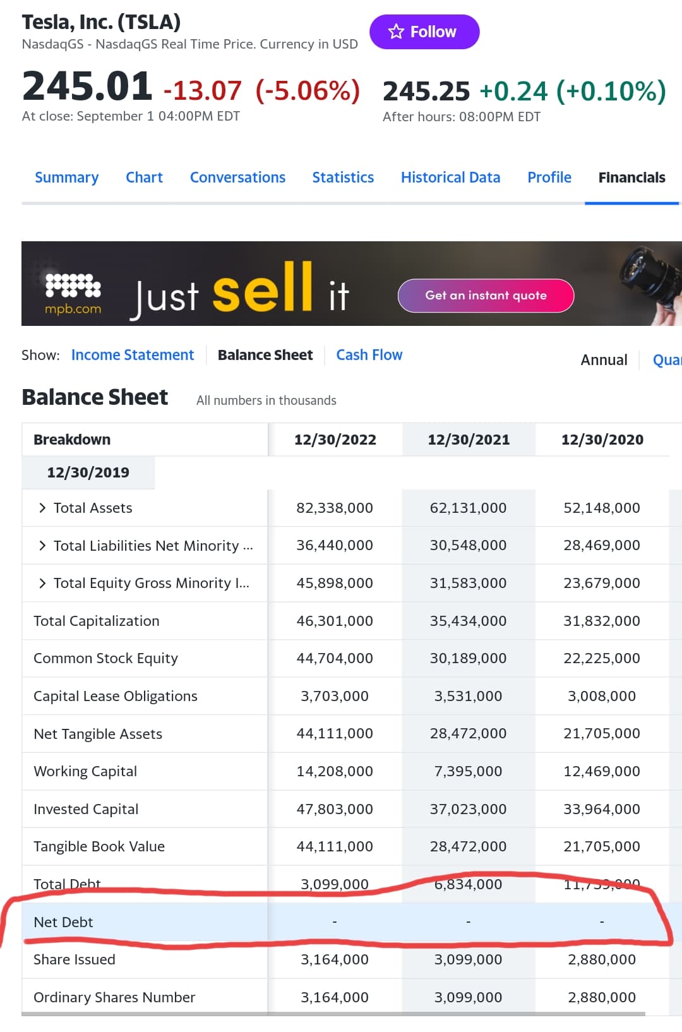Switch to Quarterly figures
This screenshot has height=1032, width=682.
coord(667,360)
